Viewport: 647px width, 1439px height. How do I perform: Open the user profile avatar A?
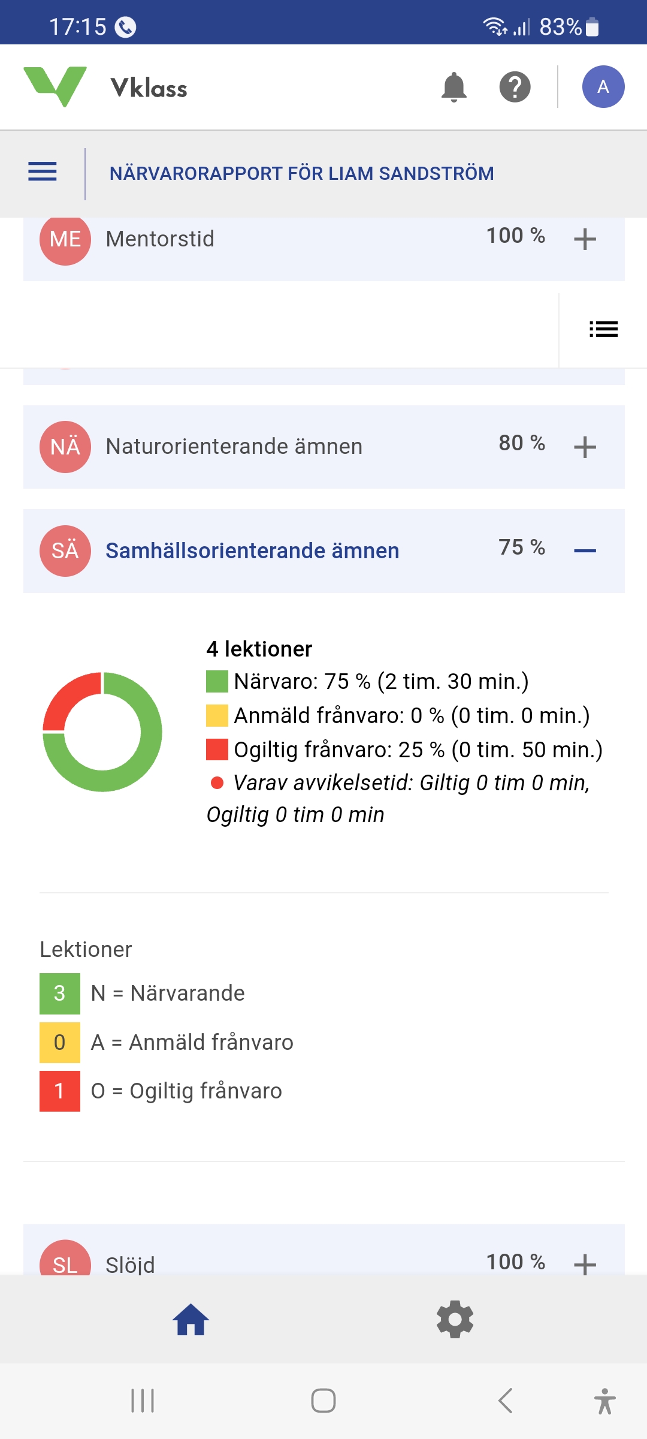(x=603, y=87)
